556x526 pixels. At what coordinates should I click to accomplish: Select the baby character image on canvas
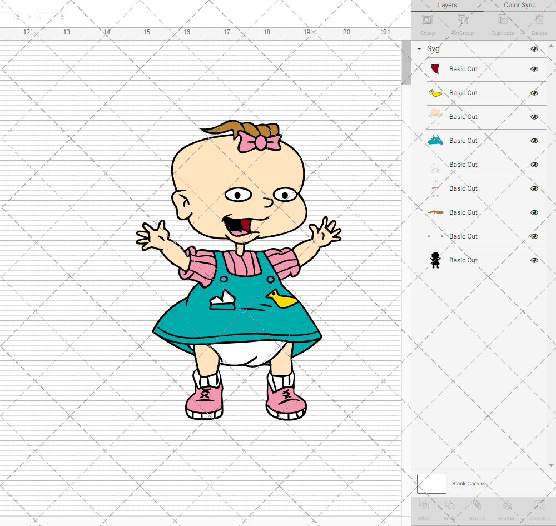coord(239,271)
